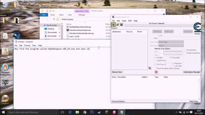Viewport: 205px width, 115px height.
Task: Open the Manage tab under Application Tools
Action: tap(82, 15)
